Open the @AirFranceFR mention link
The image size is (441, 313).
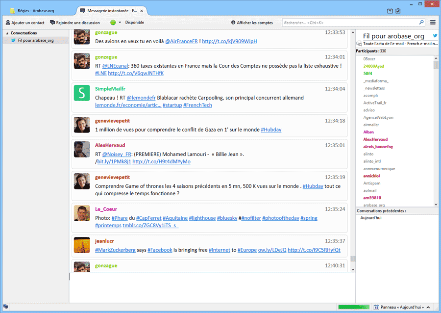point(181,41)
